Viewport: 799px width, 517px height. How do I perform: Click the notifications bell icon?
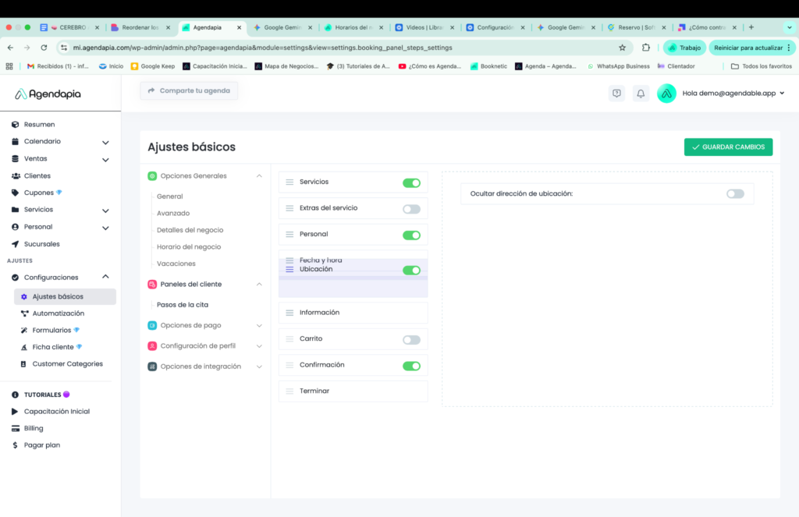click(641, 94)
